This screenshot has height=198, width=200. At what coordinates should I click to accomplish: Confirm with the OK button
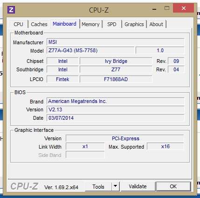pyautogui.click(x=173, y=186)
